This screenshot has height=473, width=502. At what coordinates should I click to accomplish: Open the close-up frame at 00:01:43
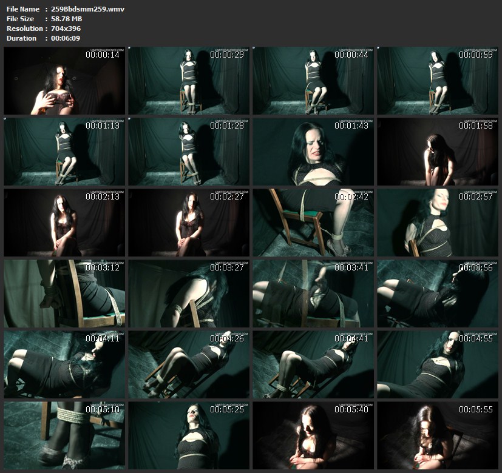pyautogui.click(x=313, y=152)
